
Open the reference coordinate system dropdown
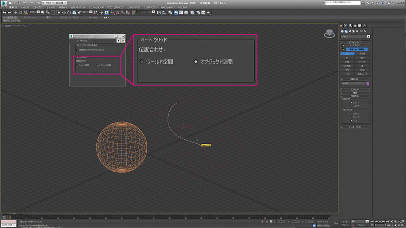[x=87, y=12]
